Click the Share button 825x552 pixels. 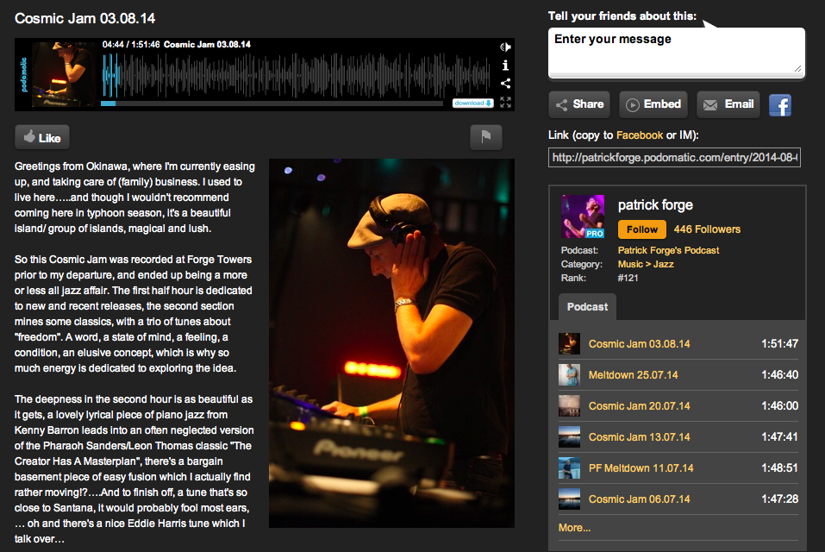click(579, 104)
